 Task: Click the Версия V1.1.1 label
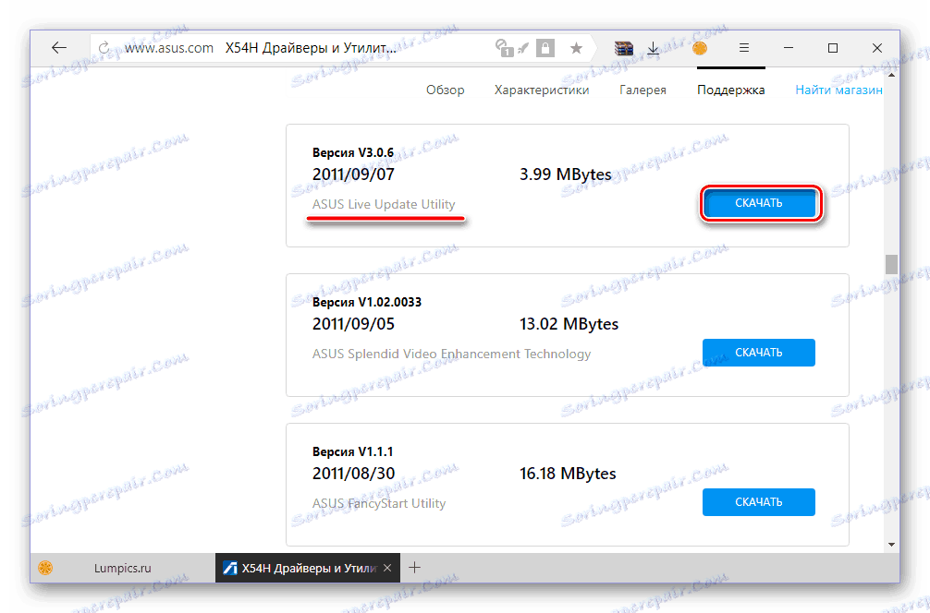pos(352,451)
